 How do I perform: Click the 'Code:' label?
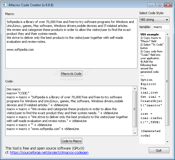pos(9,81)
